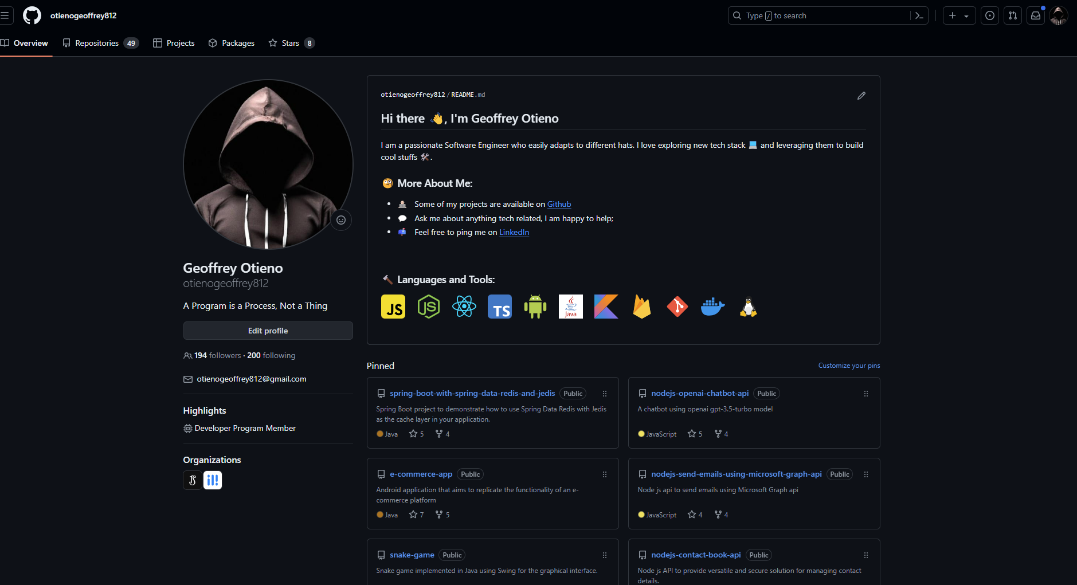Screen dimensions: 1077x585
Task: Open user avatar menu in top right
Action: (1058, 15)
